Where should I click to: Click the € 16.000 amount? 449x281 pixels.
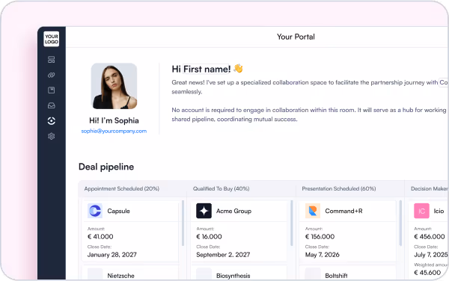point(209,237)
